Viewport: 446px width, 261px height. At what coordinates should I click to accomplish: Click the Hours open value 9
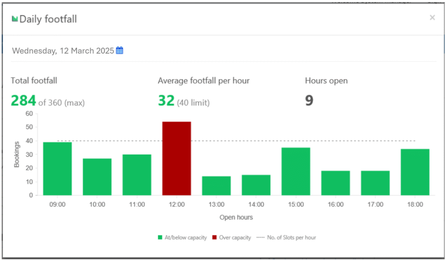click(x=309, y=101)
